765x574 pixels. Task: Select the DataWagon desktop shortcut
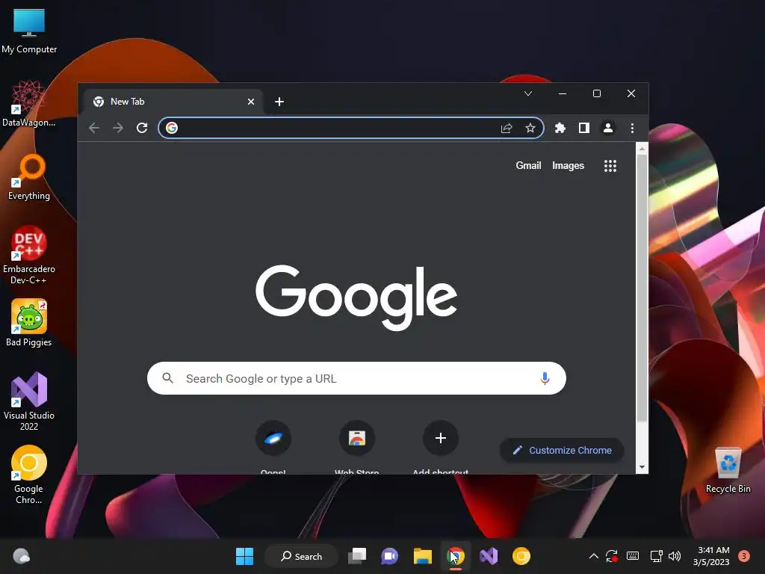pos(29,104)
